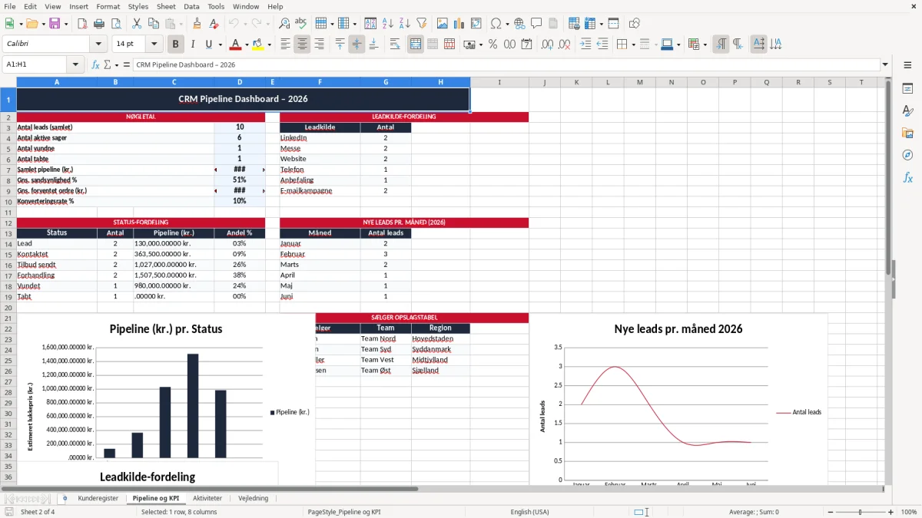922x518 pixels.
Task: Switch to the Vejledning sheet tab
Action: (x=254, y=499)
